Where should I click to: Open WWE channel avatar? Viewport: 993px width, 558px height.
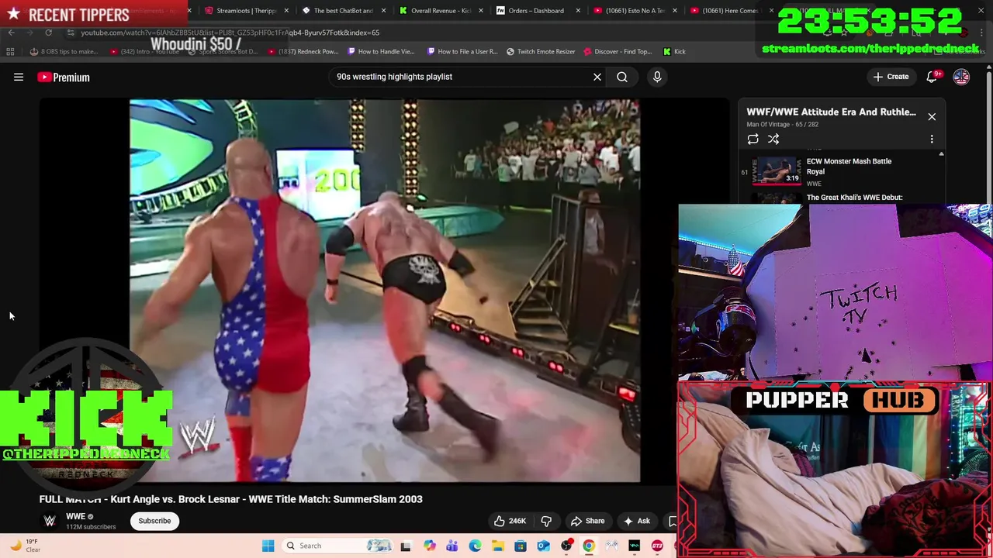(x=50, y=521)
